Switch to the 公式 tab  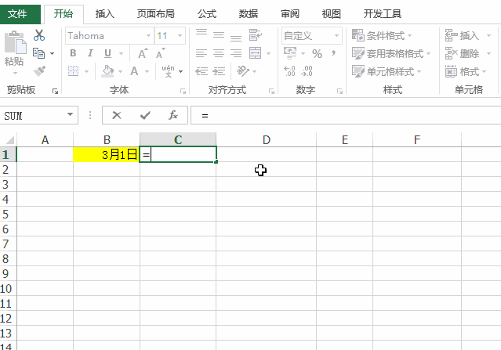207,14
